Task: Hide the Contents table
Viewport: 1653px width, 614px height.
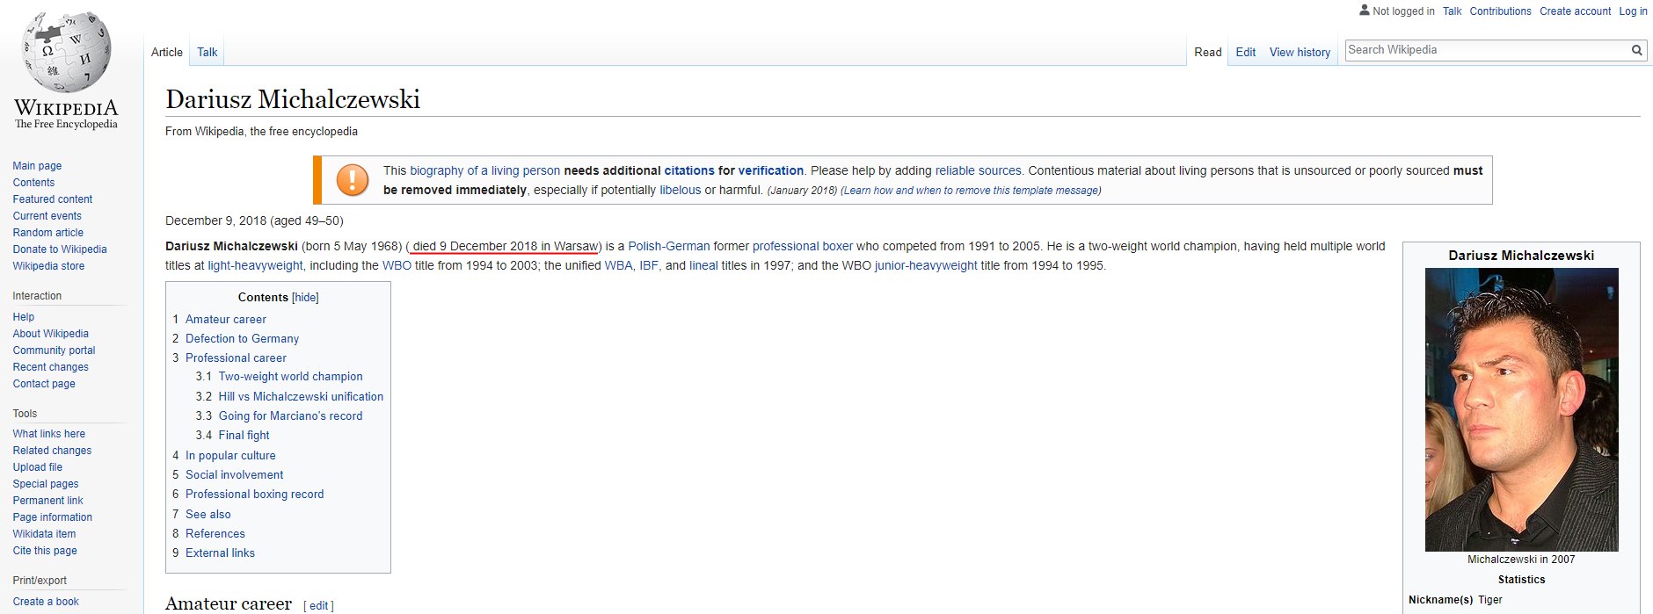Action: coord(305,298)
